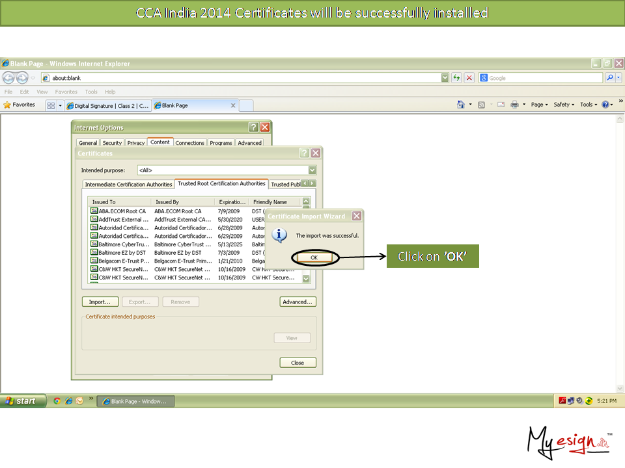Switch to Intermediate Certification Authorities tab
Screen dimensions: 625x468
pos(128,185)
